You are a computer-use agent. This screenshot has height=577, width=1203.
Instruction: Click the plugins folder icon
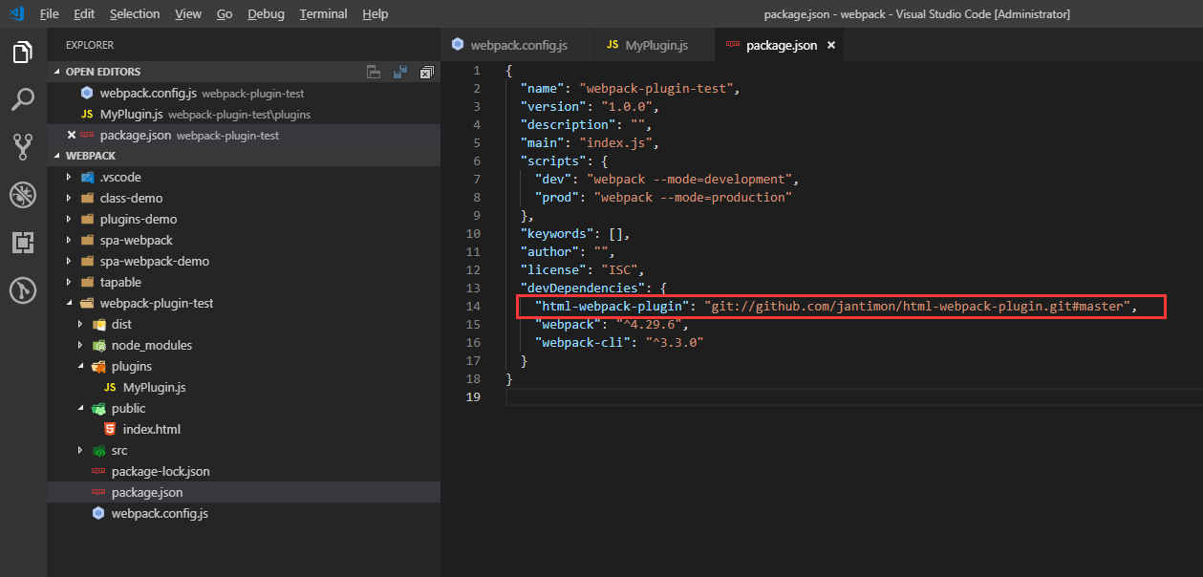pos(98,367)
